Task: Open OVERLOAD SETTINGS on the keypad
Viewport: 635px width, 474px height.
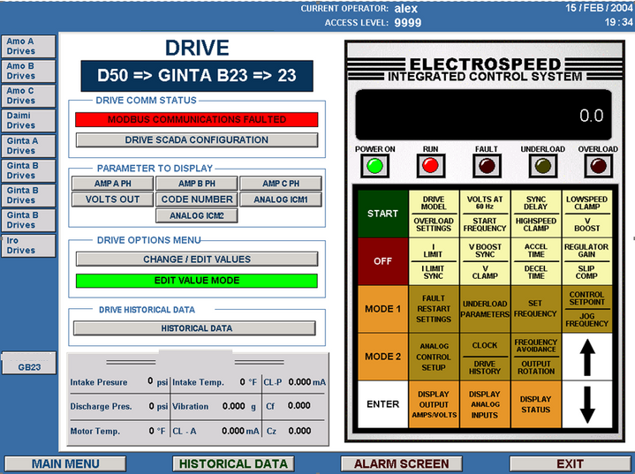Action: (434, 225)
